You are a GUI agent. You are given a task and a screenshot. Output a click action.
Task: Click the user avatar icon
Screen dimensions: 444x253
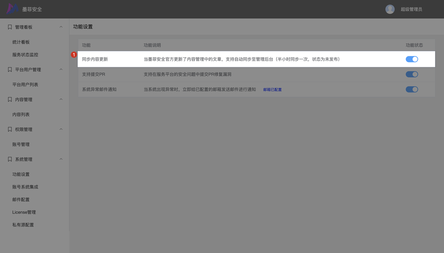(x=390, y=9)
